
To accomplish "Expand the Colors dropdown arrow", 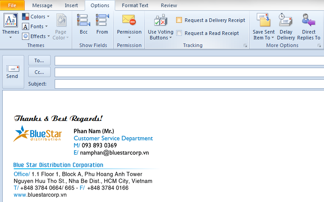I will click(48, 16).
